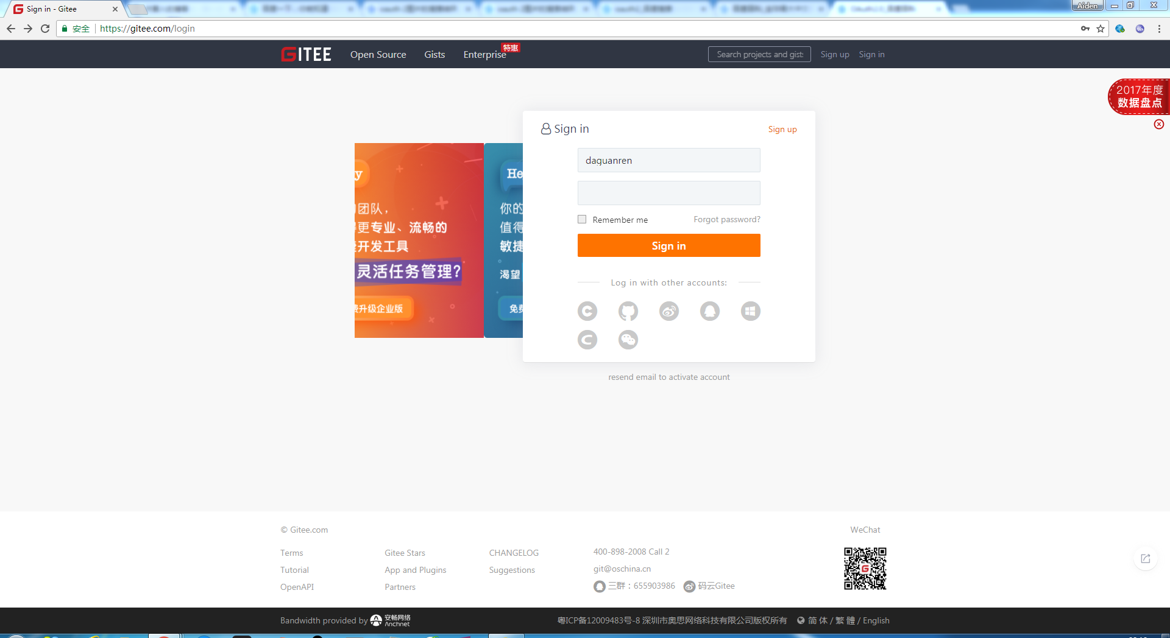
Task: Open the Aiden Chrome profile button
Action: point(1088,5)
